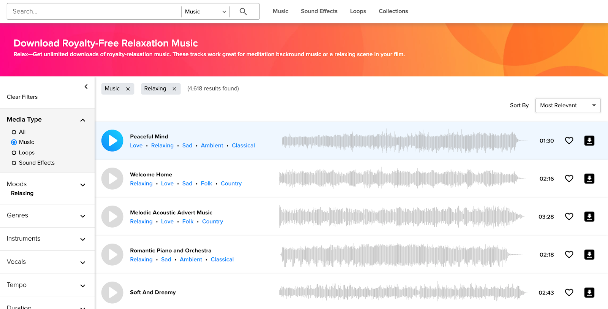
Task: Open the Sound Effects nav item
Action: click(x=319, y=11)
